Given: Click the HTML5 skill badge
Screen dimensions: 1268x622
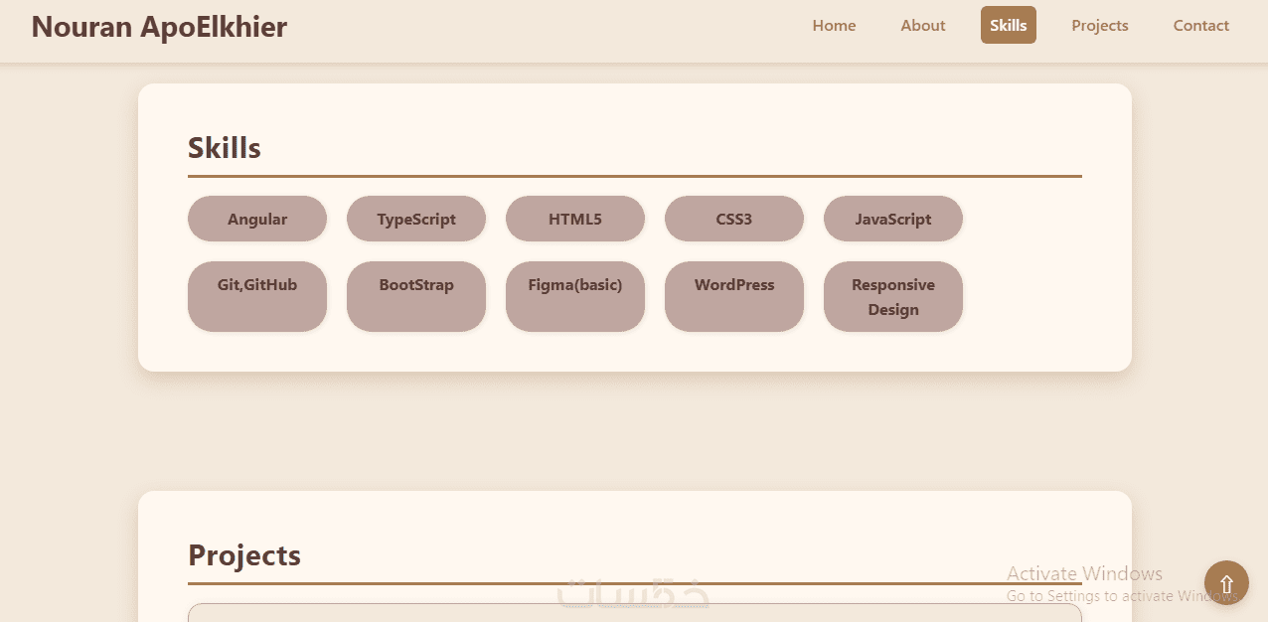Looking at the screenshot, I should coord(575,219).
